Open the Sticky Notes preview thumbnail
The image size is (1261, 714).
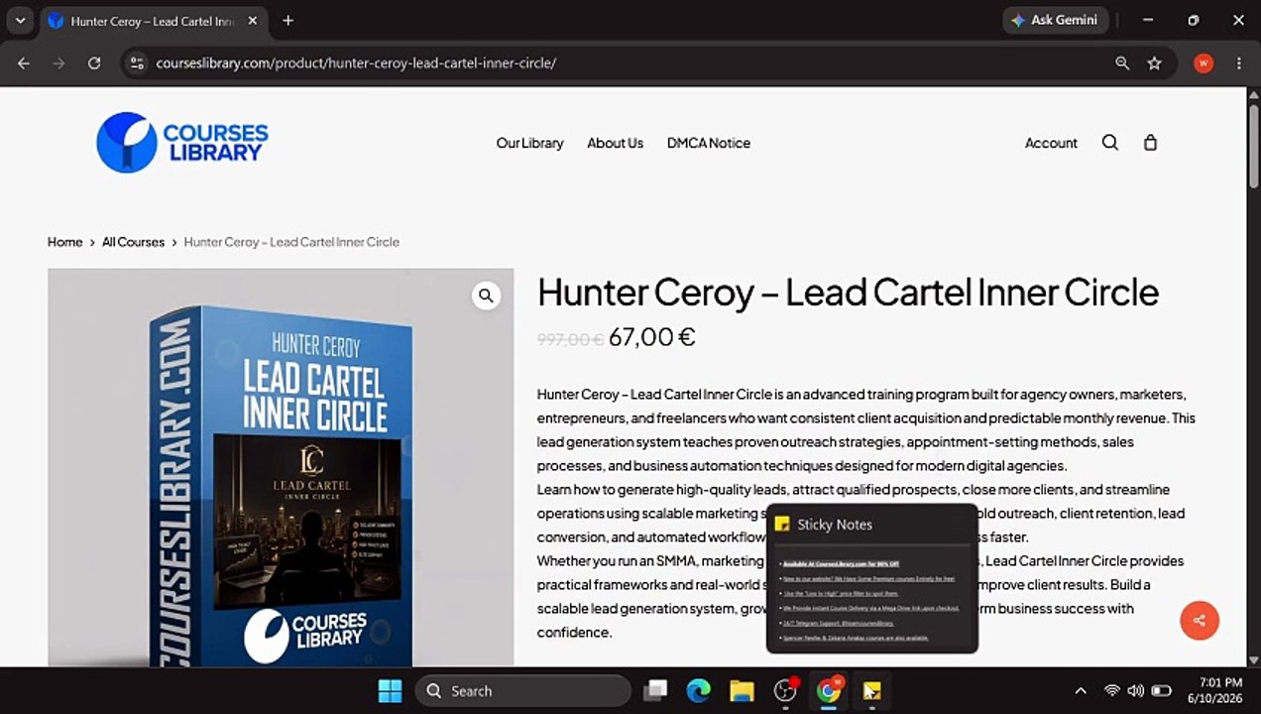click(x=872, y=597)
